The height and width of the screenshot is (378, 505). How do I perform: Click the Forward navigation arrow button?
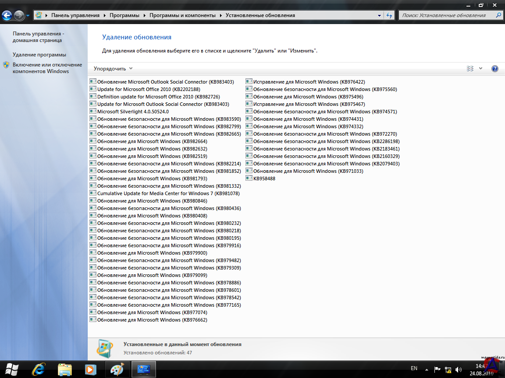pos(19,16)
